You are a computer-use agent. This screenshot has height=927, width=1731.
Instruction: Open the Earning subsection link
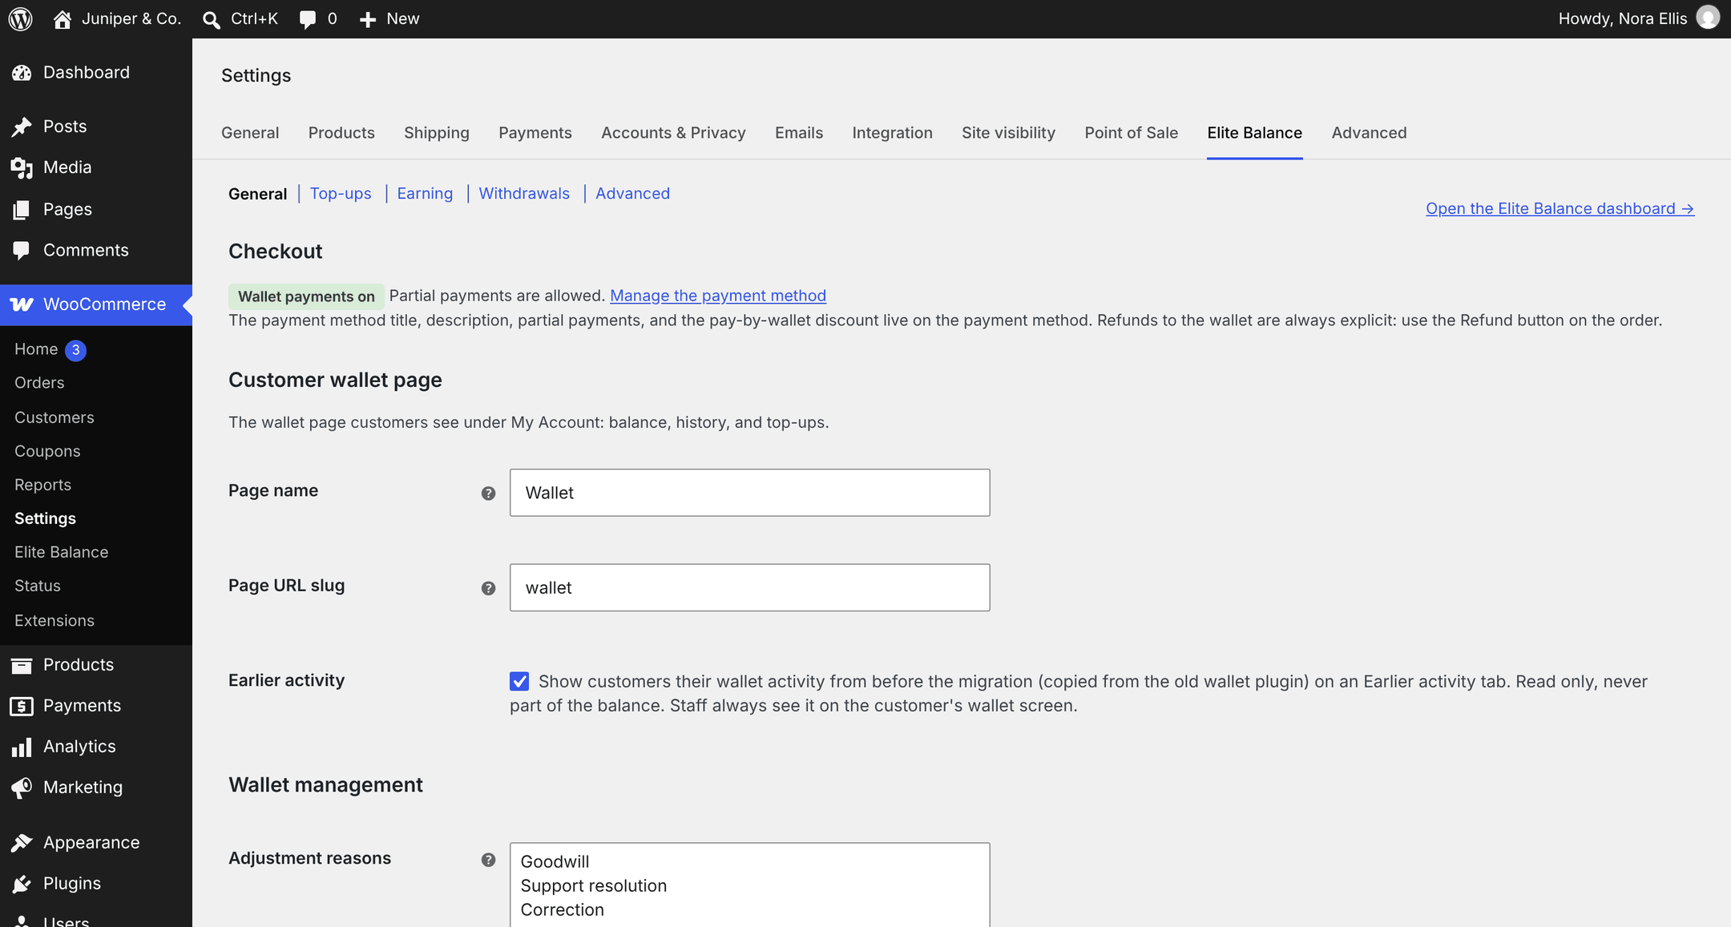(x=425, y=193)
